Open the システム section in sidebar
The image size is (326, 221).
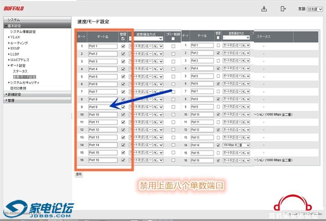(x=13, y=20)
